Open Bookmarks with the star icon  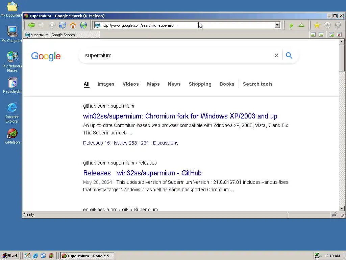click(317, 25)
